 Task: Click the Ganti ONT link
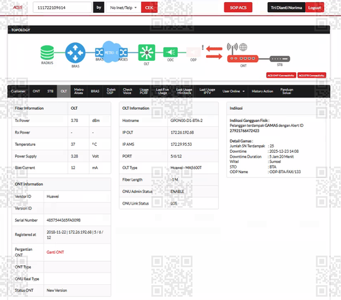[55, 252]
